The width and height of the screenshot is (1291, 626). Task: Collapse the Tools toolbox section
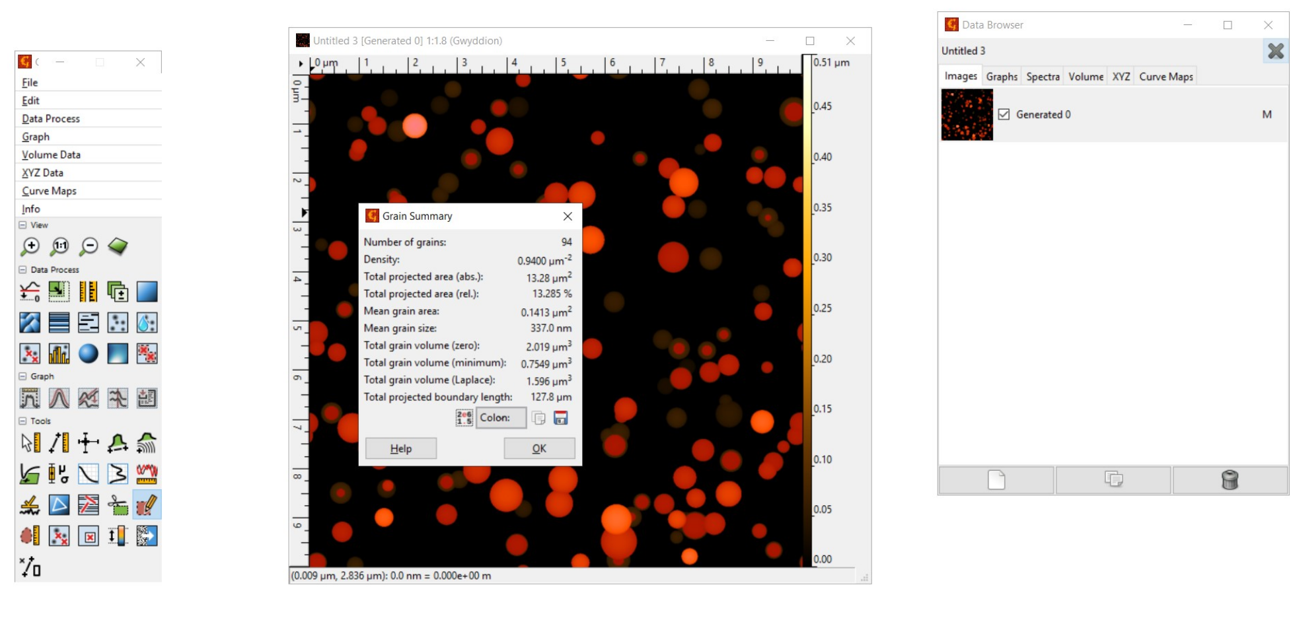(x=22, y=421)
